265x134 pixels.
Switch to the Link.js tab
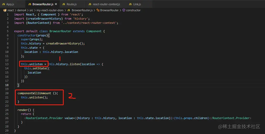[x=137, y=4]
